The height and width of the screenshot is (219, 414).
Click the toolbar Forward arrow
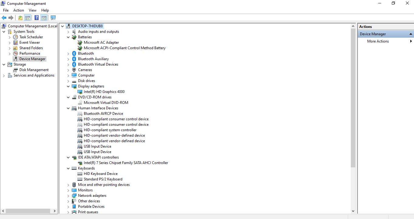click(x=11, y=18)
